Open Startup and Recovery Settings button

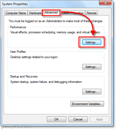point(92,92)
